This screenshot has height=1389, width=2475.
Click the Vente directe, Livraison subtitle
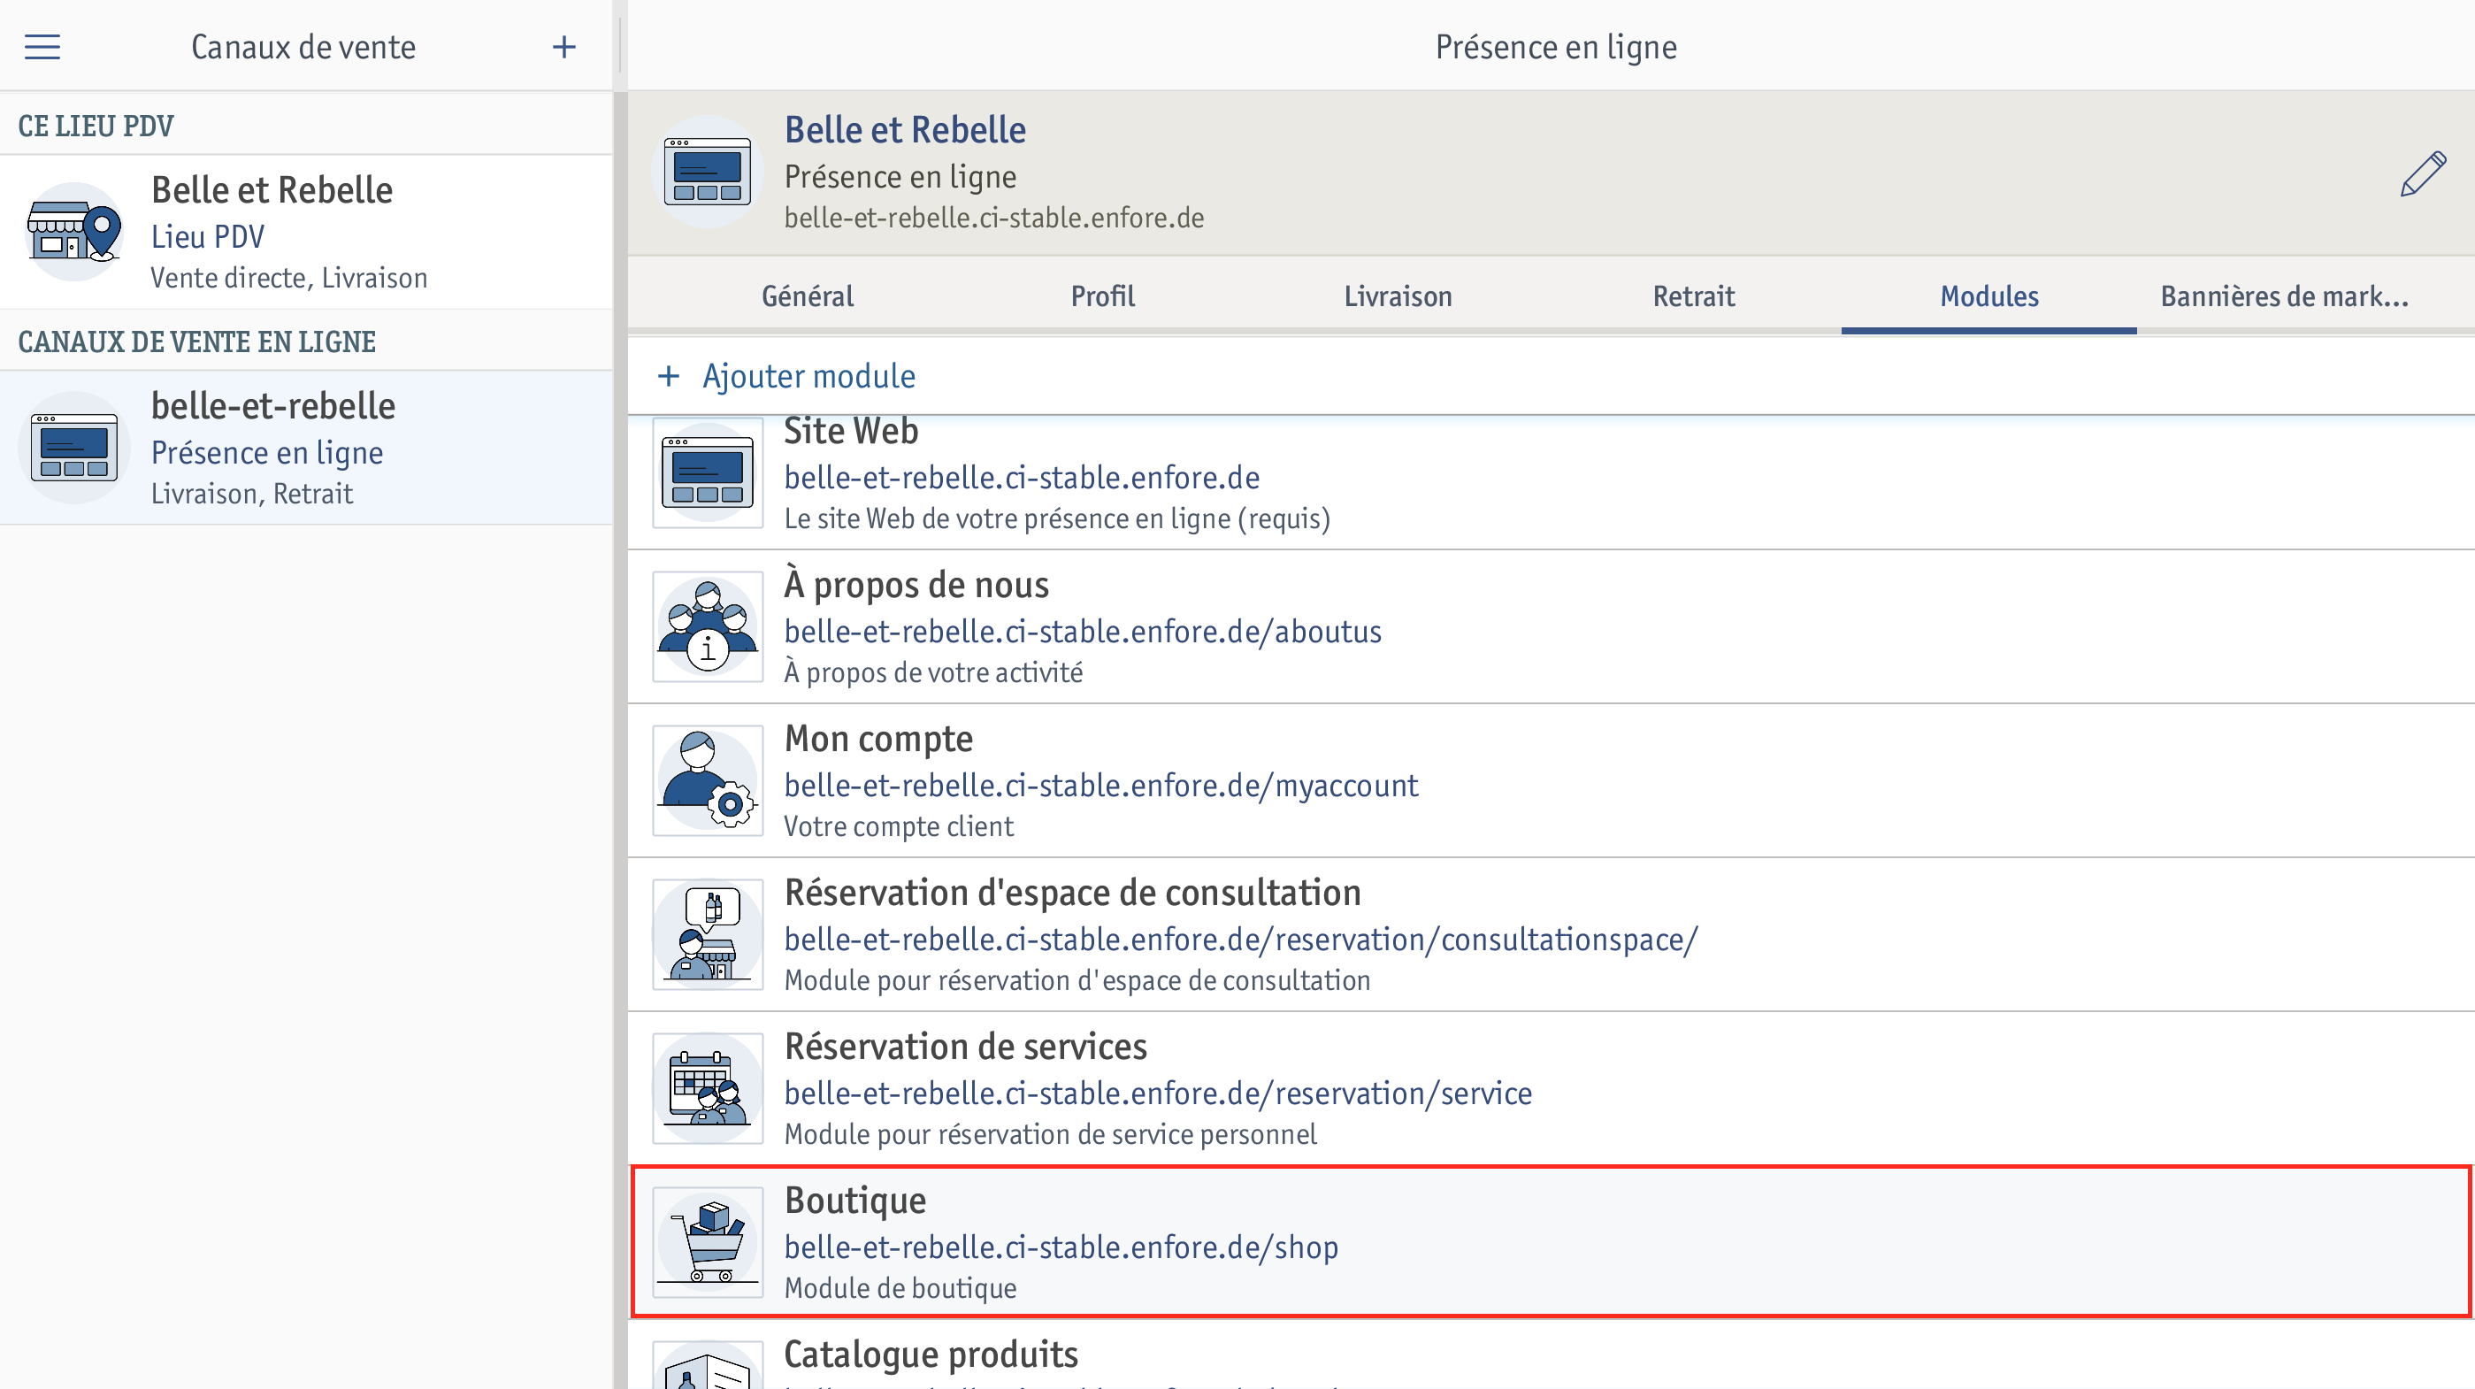pyautogui.click(x=289, y=278)
